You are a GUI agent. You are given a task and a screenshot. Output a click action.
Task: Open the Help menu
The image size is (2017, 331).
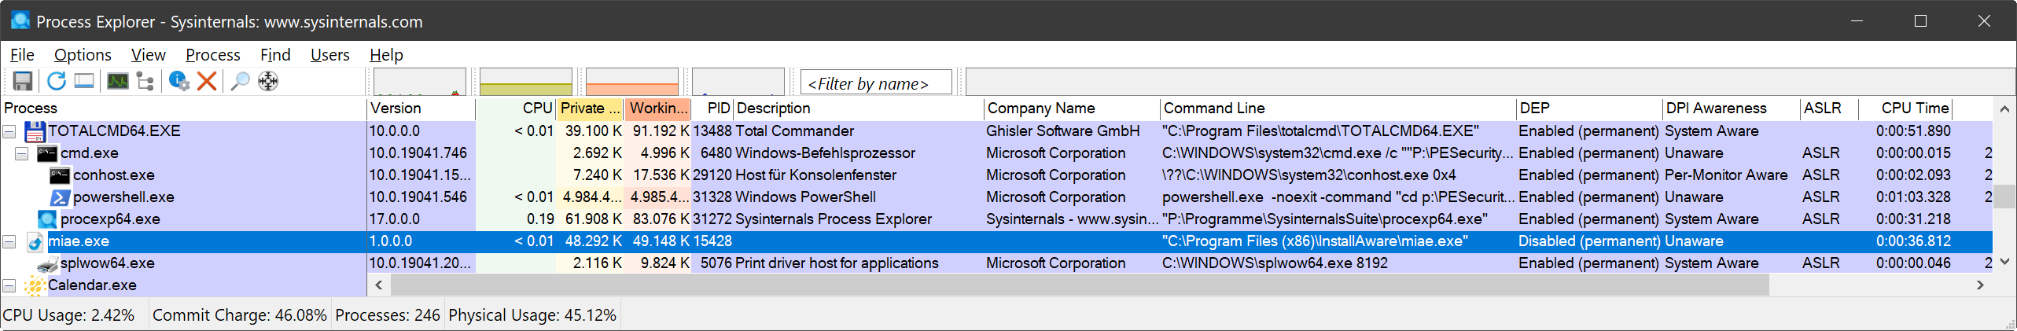[386, 55]
